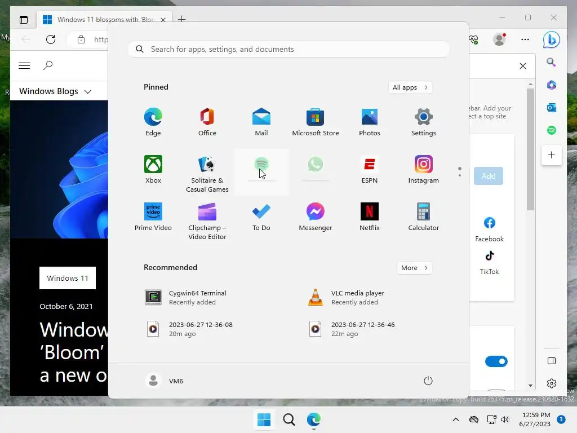The image size is (577, 433).
Task: Launch Messenger from pinned apps
Action: click(316, 217)
